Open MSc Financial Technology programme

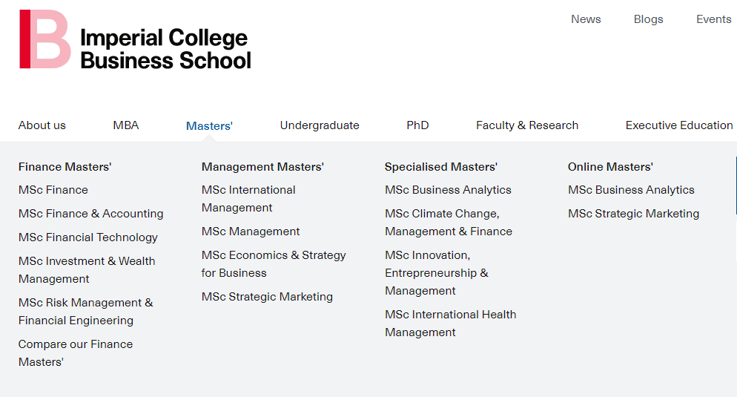[x=88, y=237]
